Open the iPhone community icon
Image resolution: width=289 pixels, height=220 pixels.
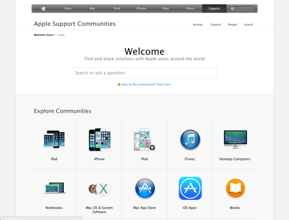click(x=100, y=140)
